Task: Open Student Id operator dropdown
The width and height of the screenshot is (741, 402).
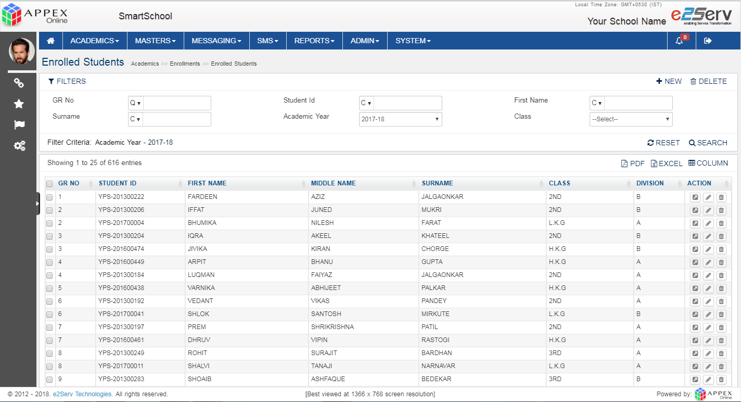Action: (x=366, y=103)
